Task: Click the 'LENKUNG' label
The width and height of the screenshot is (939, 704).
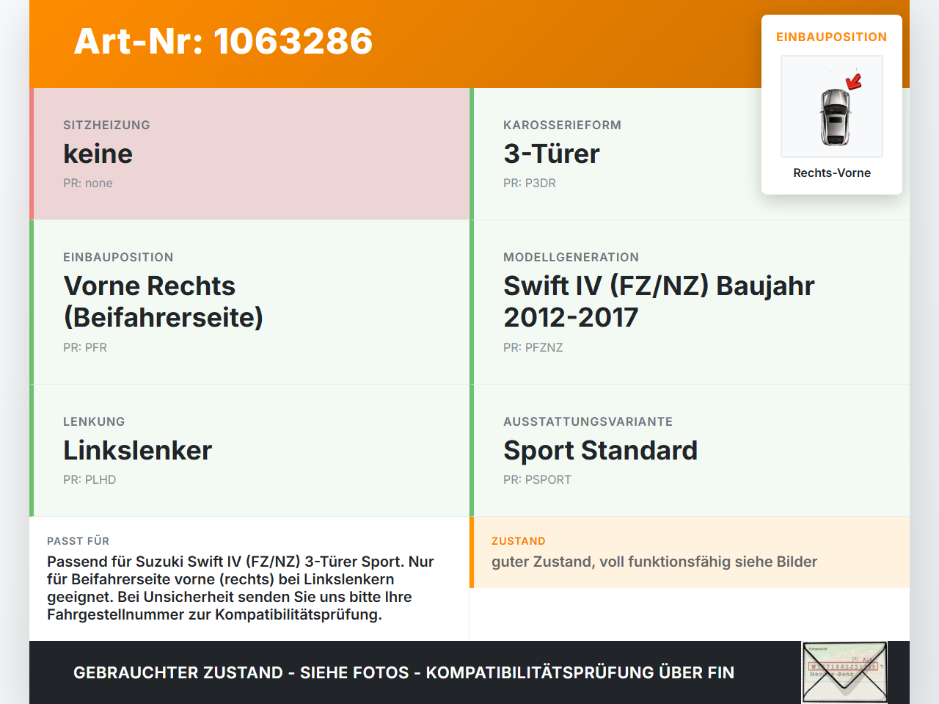Action: [94, 421]
